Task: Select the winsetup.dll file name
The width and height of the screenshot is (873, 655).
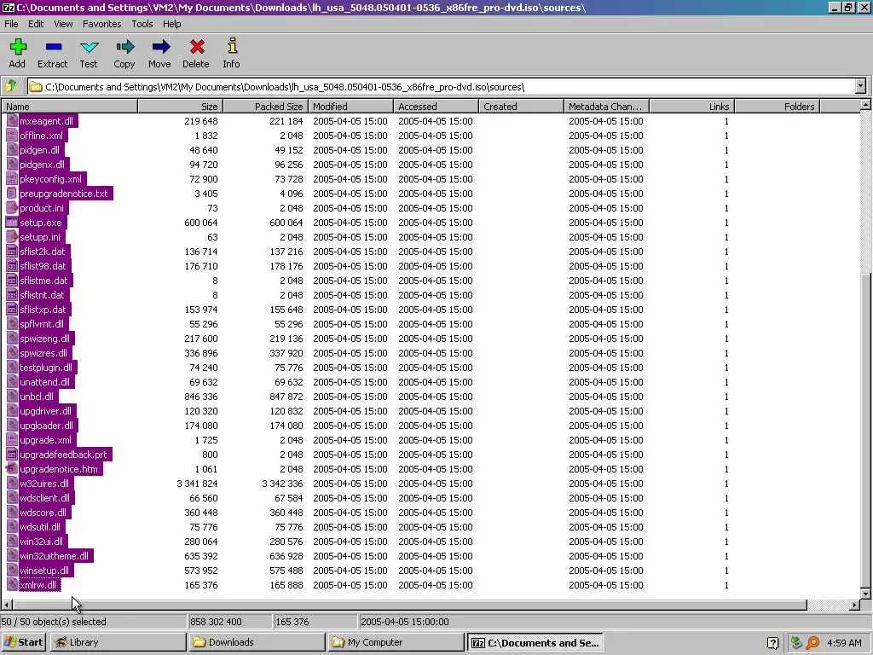Action: pos(44,571)
